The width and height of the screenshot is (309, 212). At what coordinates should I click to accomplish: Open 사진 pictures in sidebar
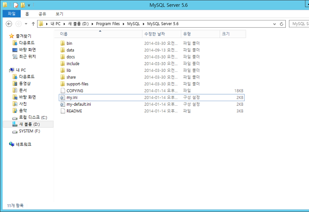click(23, 104)
